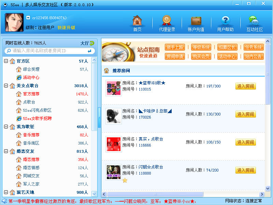Click the star under room 118888 thumbnail

125,180
